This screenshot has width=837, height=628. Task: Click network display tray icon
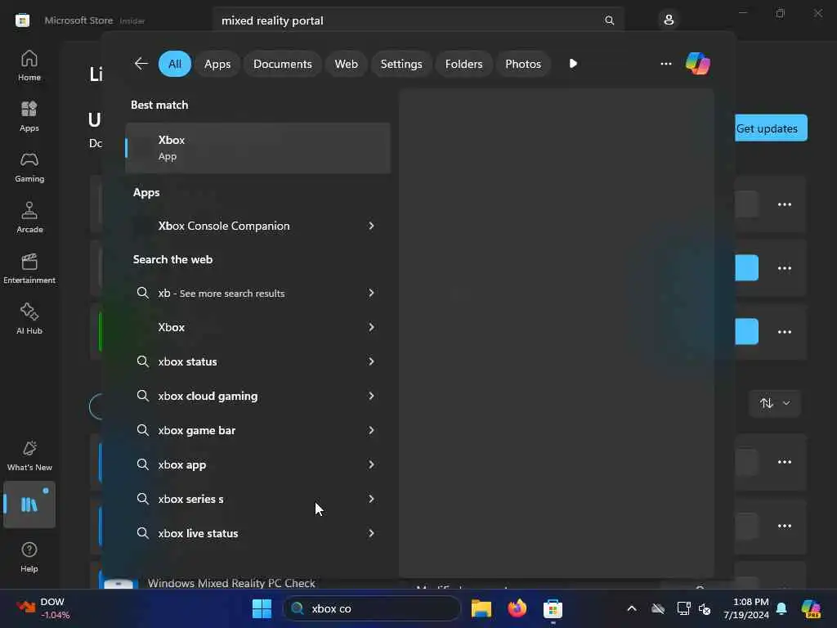[683, 608]
